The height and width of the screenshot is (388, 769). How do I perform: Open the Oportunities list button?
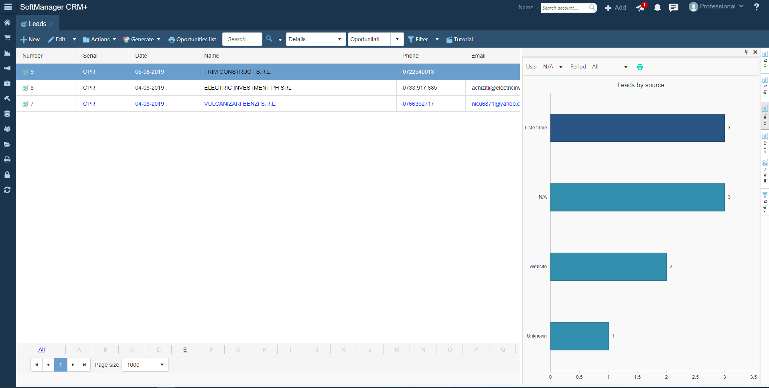tap(192, 39)
